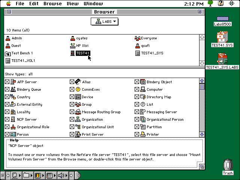
Task: Click the Trash icon on desktop
Action: point(228,165)
